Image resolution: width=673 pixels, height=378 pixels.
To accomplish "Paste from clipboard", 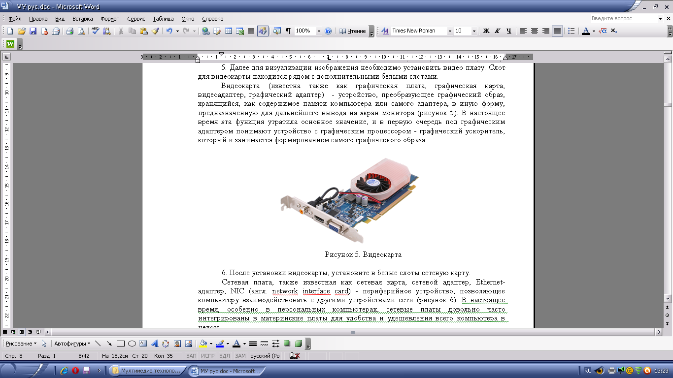I will pos(143,31).
